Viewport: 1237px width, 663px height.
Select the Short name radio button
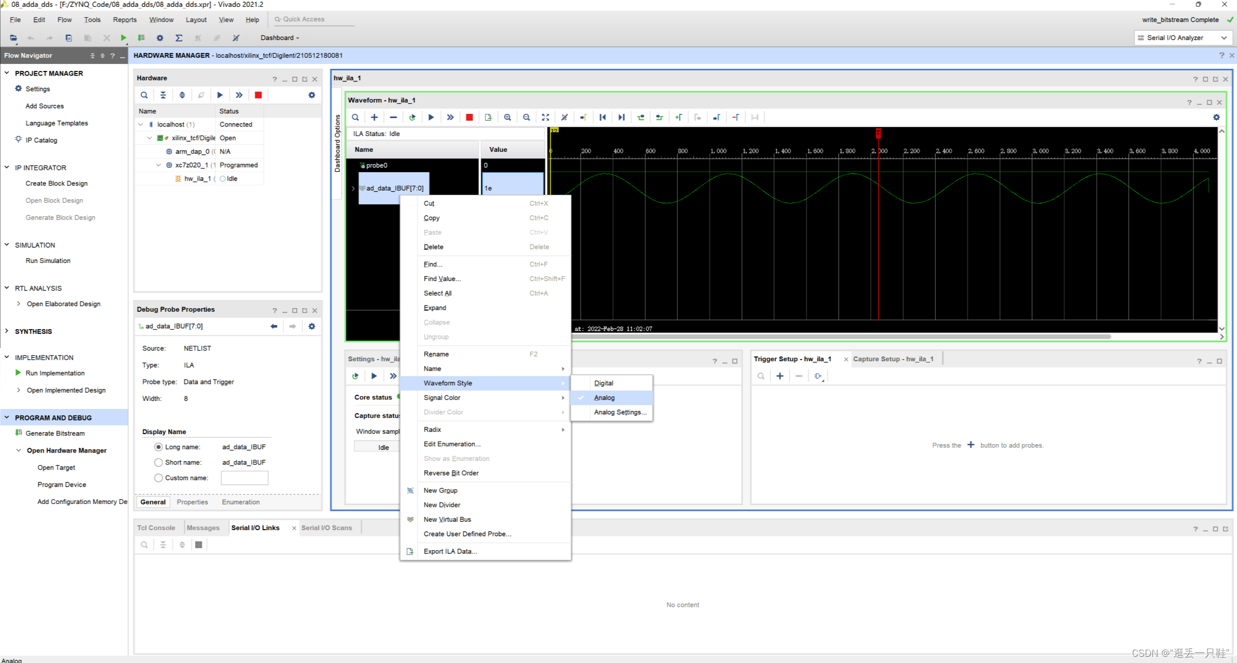tap(158, 462)
